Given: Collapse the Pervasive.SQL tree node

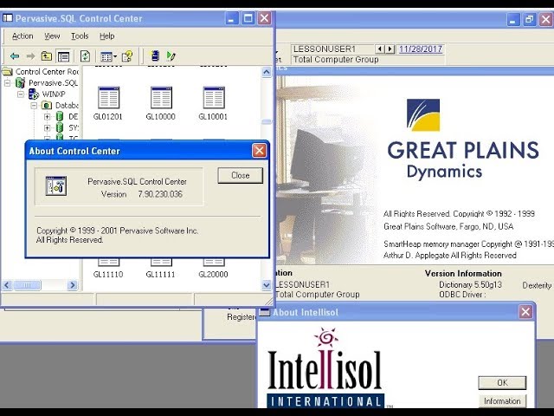Looking at the screenshot, I should point(8,83).
